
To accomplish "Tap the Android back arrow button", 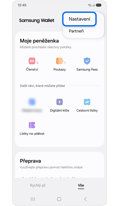I will tap(86, 199).
